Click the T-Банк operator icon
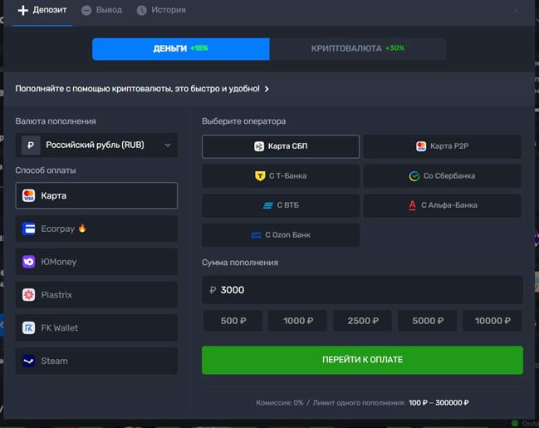This screenshot has width=539, height=428. pyautogui.click(x=260, y=176)
